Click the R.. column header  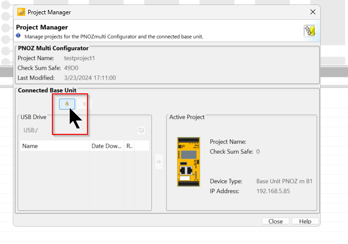coord(130,146)
